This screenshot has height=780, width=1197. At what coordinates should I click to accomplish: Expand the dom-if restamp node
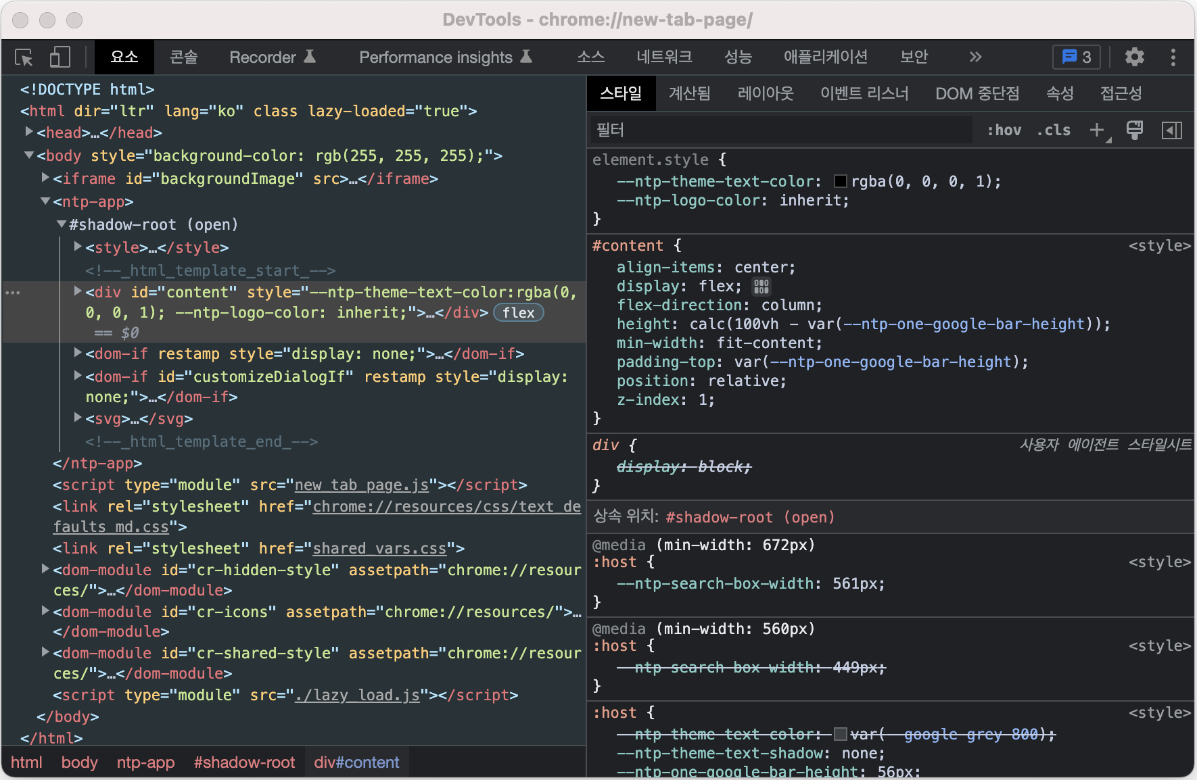coord(78,352)
